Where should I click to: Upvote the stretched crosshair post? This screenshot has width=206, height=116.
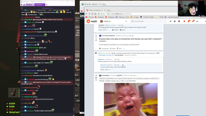pyautogui.click(x=96, y=36)
